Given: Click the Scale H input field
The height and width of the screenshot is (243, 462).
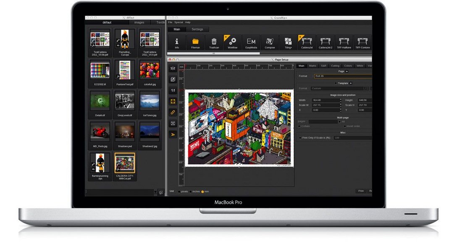Looking at the screenshot, I should tap(365, 105).
